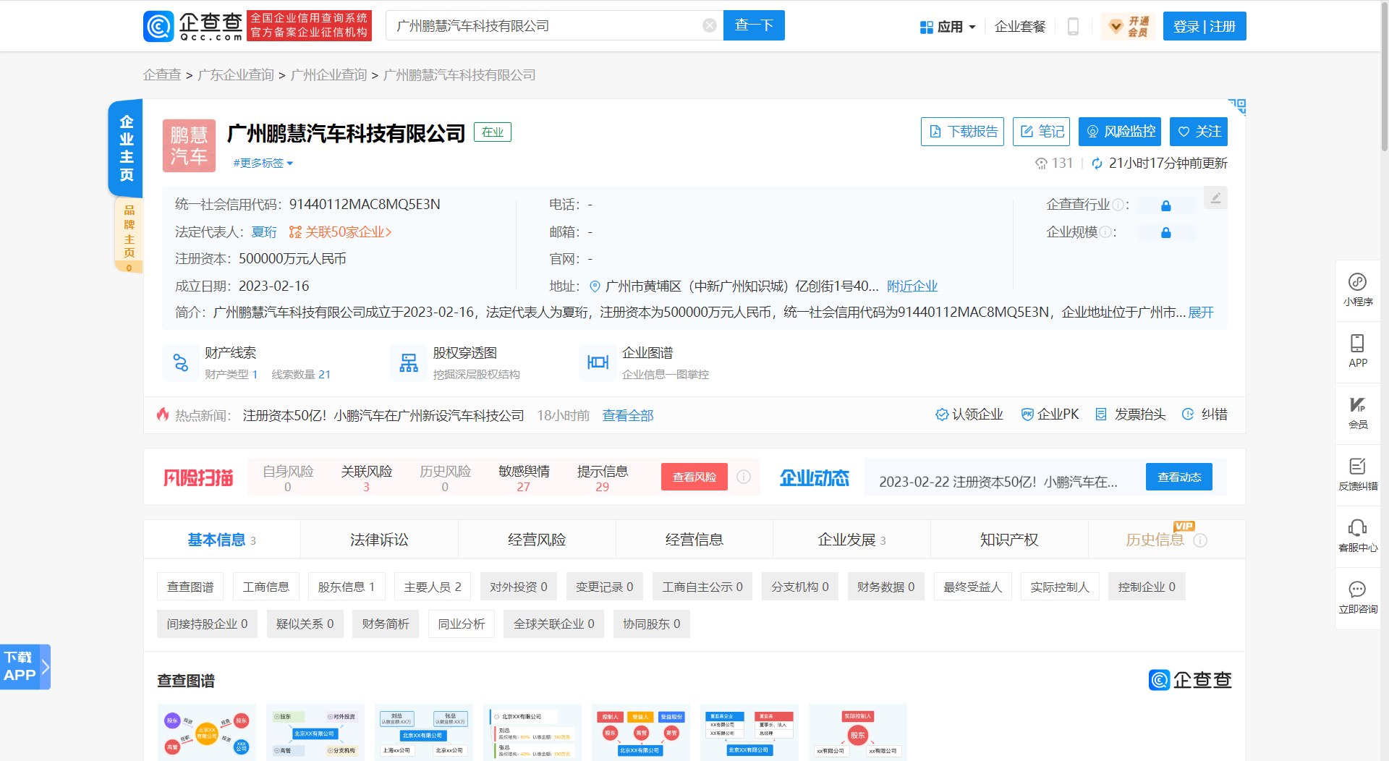Image resolution: width=1389 pixels, height=761 pixels.
Task: Switch to the 经营风险 tab
Action: point(537,540)
